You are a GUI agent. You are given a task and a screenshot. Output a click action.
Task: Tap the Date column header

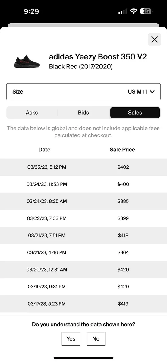click(x=44, y=150)
